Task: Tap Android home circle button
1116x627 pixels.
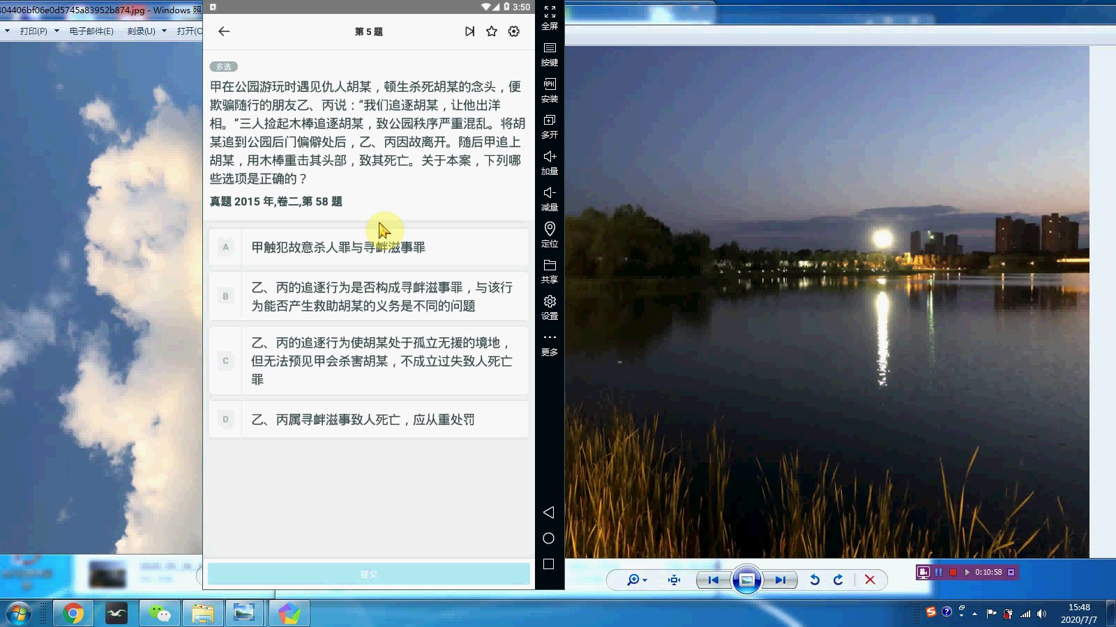Action: tap(548, 538)
